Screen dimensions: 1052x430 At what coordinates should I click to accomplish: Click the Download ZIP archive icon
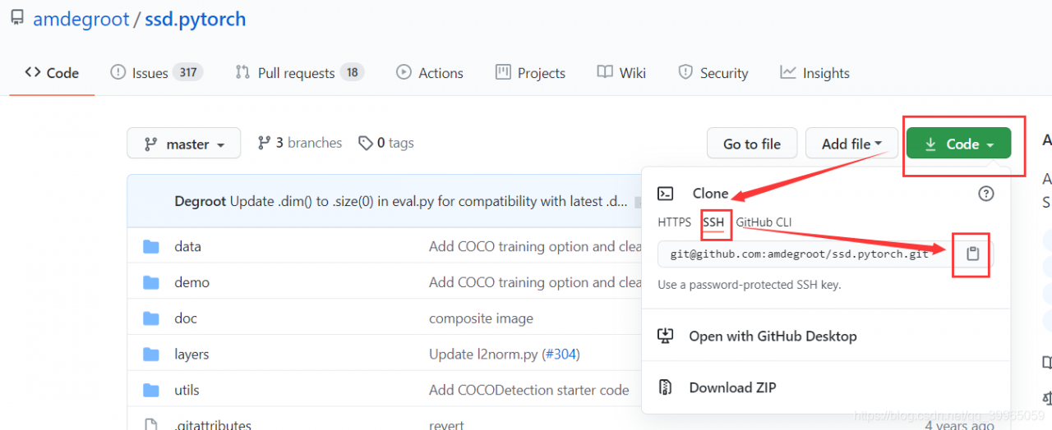pyautogui.click(x=666, y=387)
